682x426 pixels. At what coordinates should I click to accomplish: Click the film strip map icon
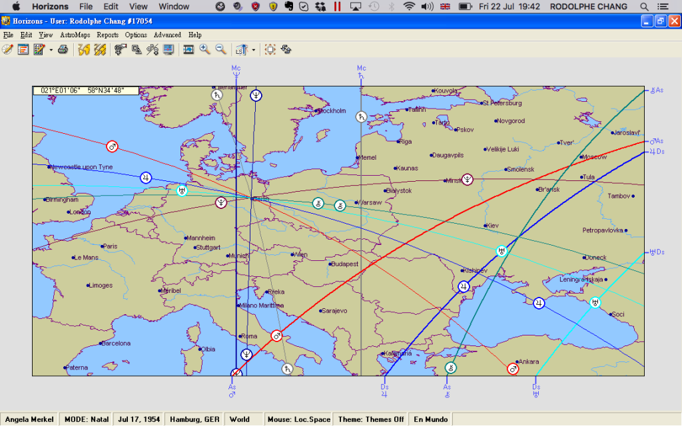coord(188,49)
